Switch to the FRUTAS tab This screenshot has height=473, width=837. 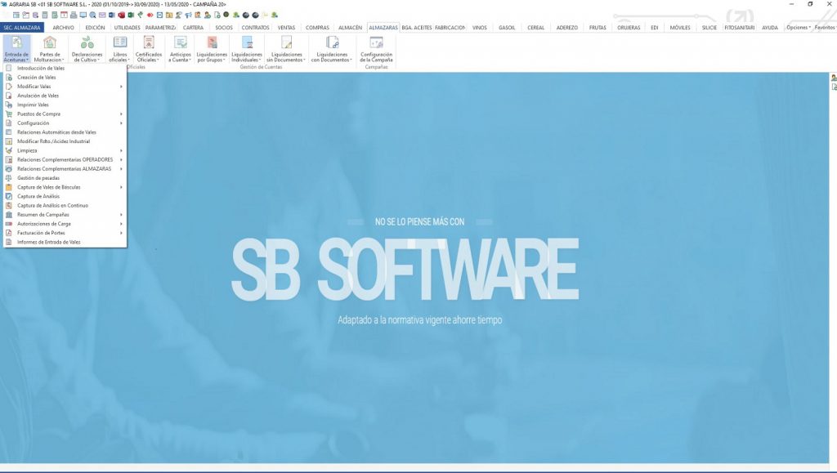pos(598,27)
